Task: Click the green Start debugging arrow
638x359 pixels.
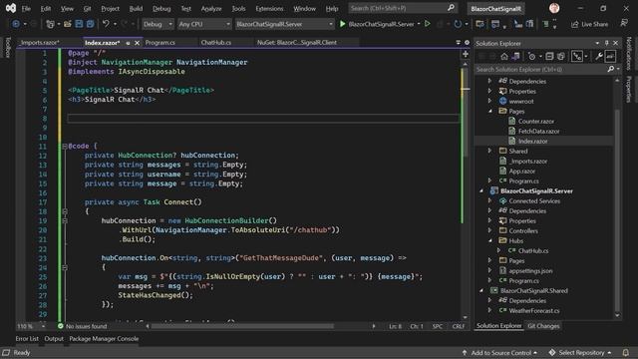Action: coord(342,24)
